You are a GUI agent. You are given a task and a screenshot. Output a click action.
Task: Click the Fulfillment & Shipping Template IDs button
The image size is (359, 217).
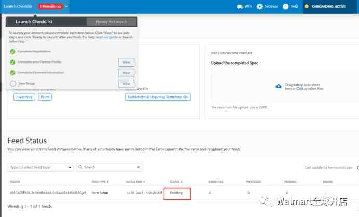(158, 97)
